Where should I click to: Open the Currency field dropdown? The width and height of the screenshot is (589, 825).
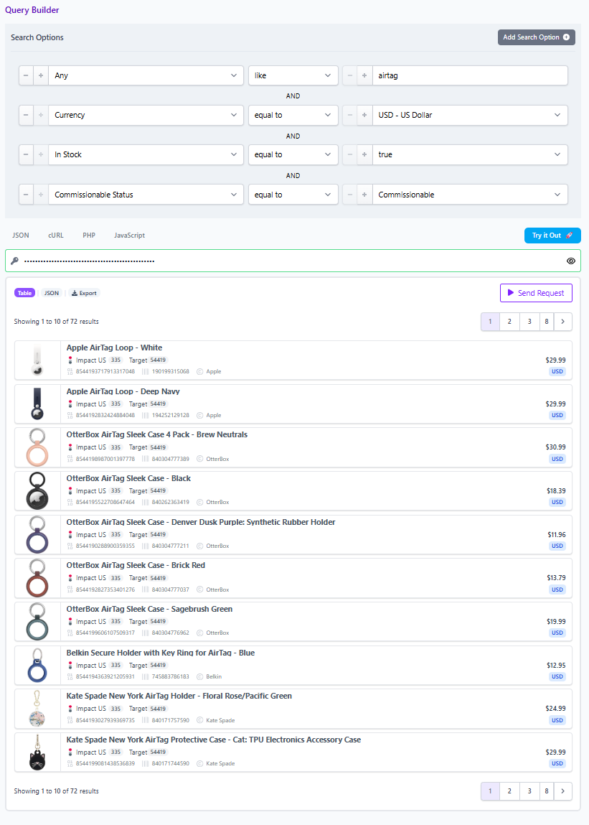(x=146, y=115)
